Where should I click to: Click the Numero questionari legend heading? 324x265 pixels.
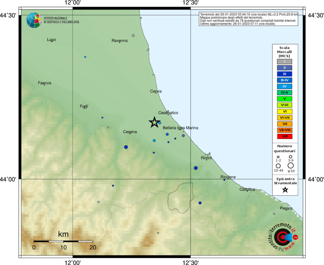284,149
